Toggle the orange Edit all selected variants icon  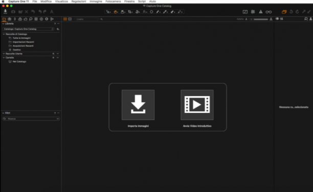284,12
